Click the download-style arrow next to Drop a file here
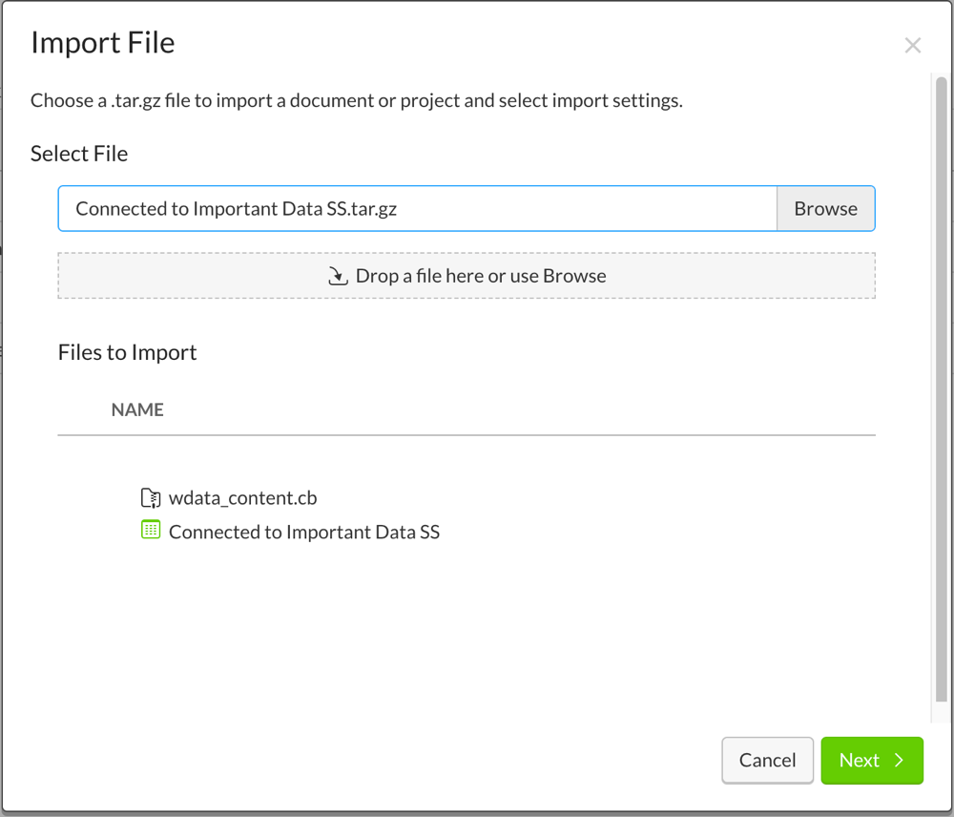 pos(338,275)
